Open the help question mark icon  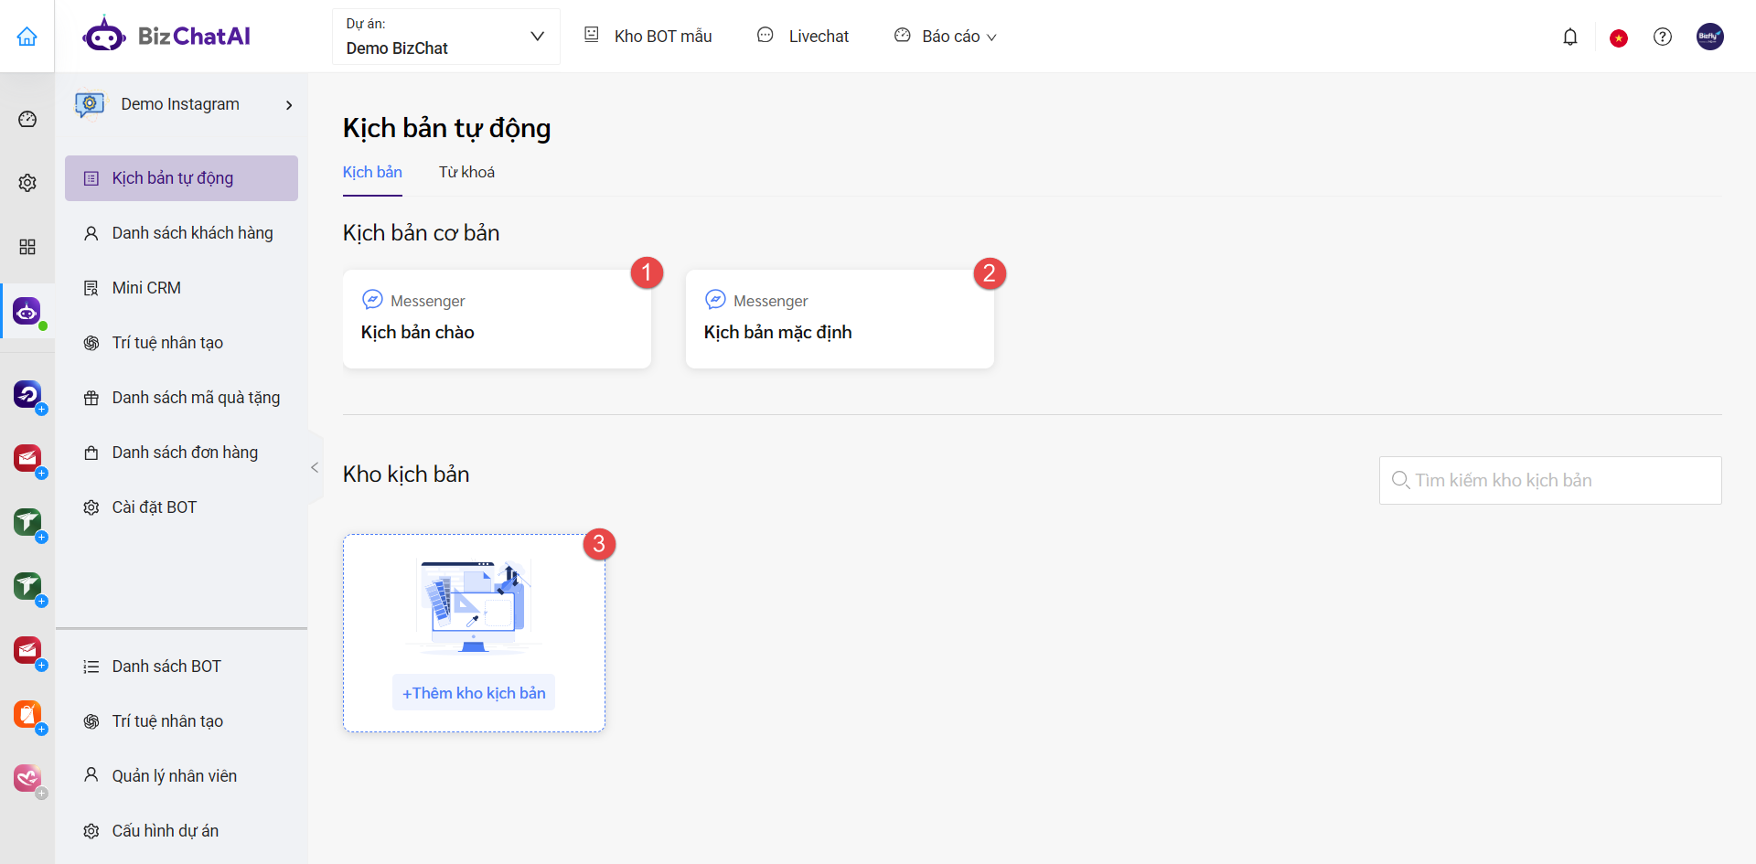1663,37
